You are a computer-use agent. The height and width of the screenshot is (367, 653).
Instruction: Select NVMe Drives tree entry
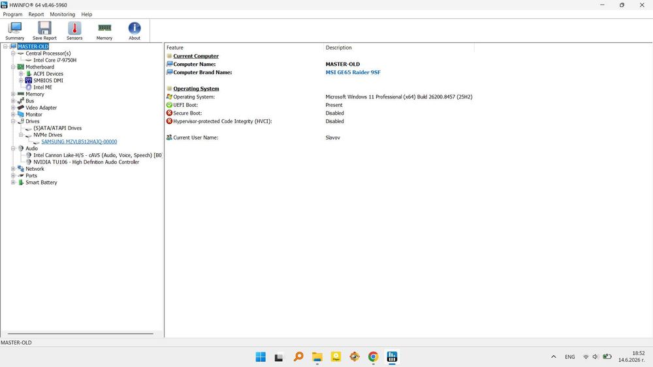pyautogui.click(x=48, y=135)
